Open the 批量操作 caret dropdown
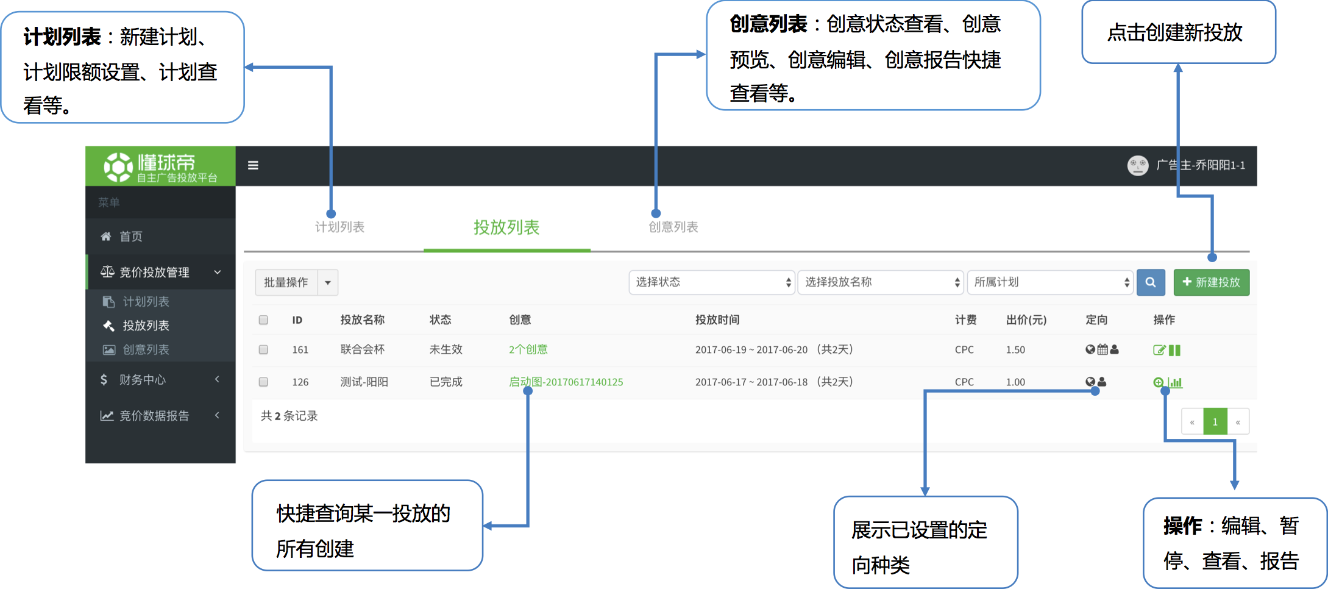The width and height of the screenshot is (1328, 589). tap(328, 282)
